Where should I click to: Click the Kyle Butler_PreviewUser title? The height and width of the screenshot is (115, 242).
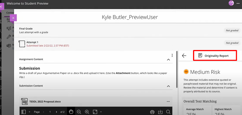(x=130, y=17)
